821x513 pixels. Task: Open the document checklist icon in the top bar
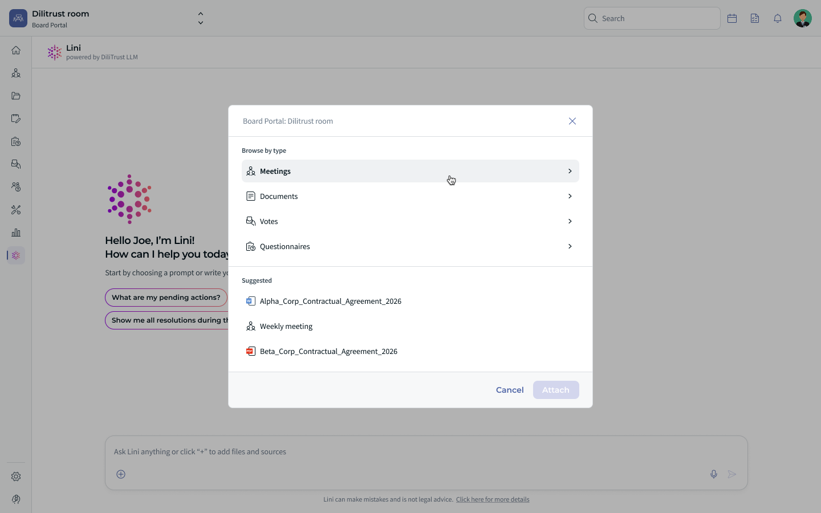point(755,18)
